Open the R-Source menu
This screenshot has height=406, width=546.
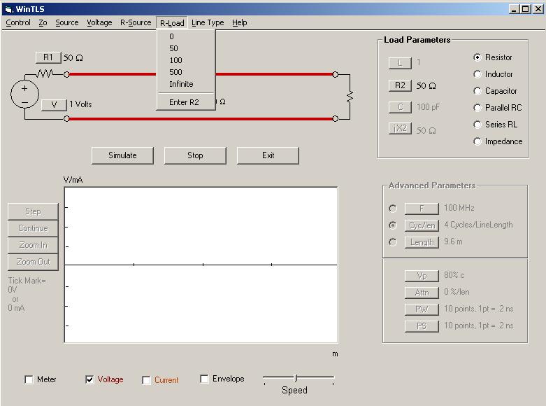point(136,22)
